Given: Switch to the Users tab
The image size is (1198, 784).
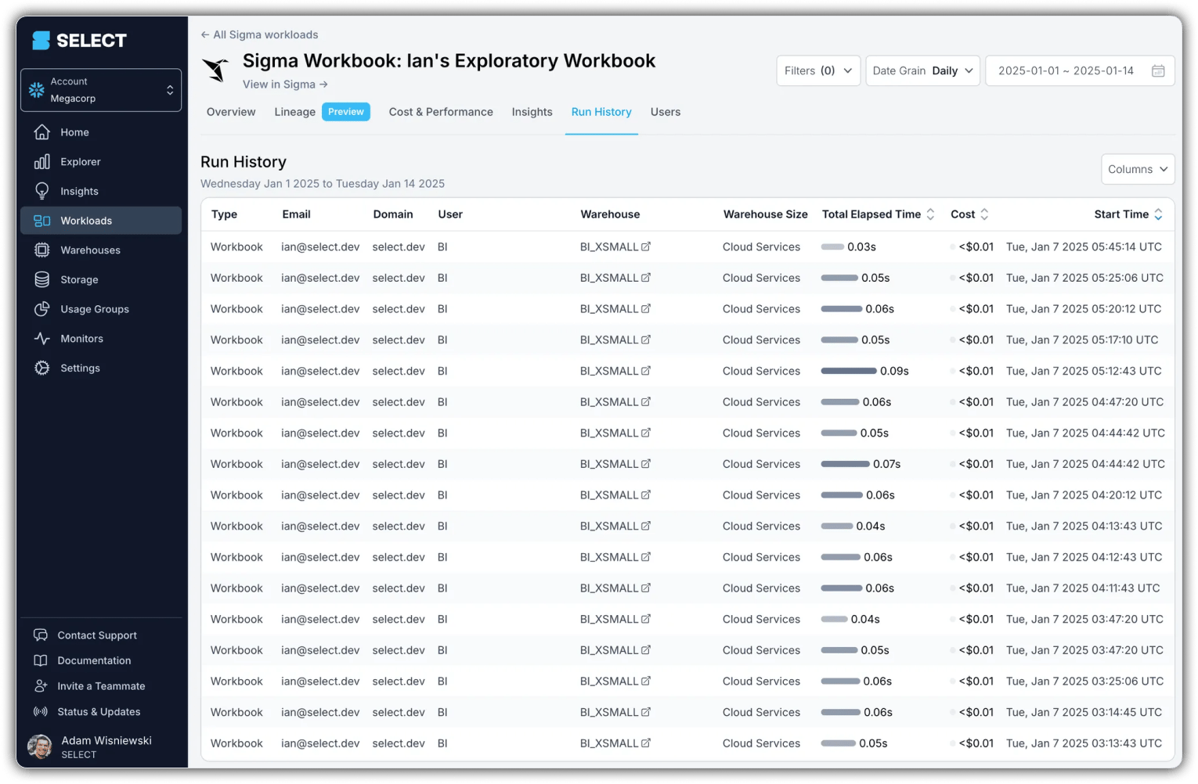Looking at the screenshot, I should pyautogui.click(x=666, y=112).
